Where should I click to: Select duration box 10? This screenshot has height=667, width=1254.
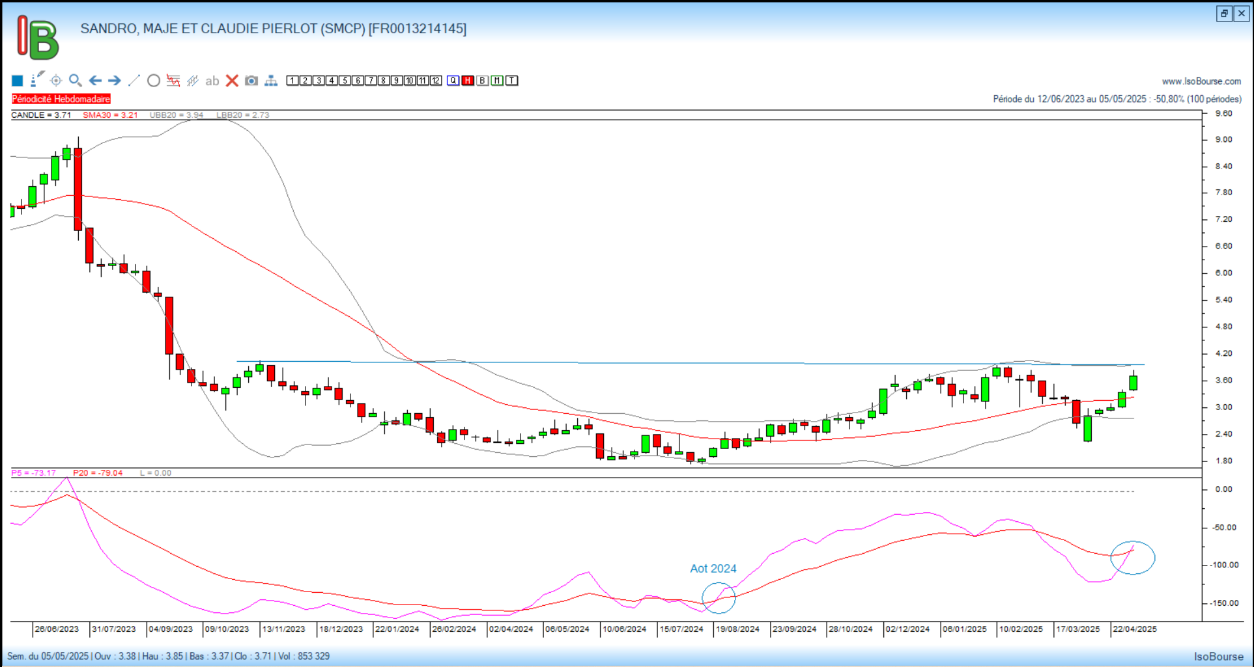(409, 81)
